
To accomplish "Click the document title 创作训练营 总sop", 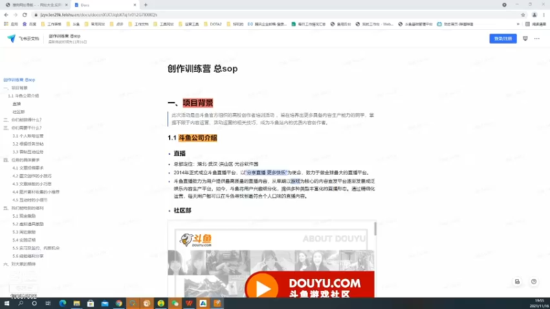I will coord(202,69).
